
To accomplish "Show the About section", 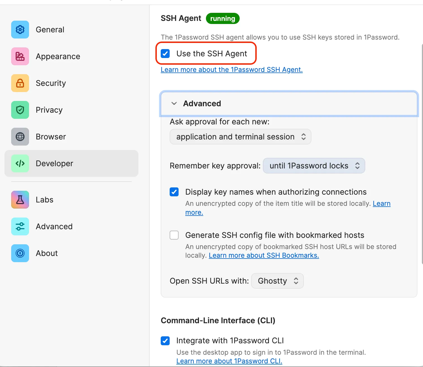I will click(x=71, y=253).
